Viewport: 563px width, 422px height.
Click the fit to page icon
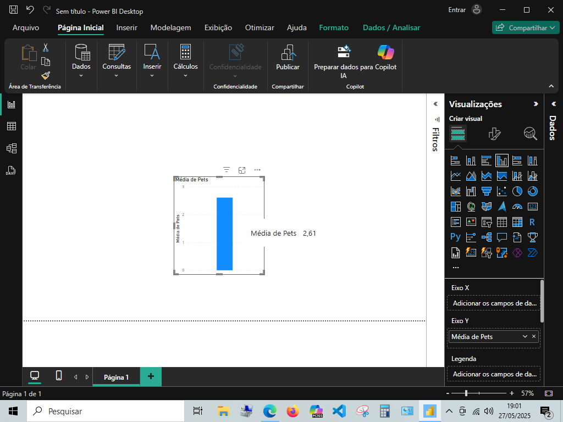point(549,393)
